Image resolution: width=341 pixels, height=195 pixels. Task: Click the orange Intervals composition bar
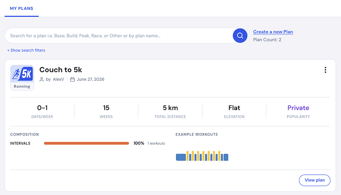[x=86, y=143]
